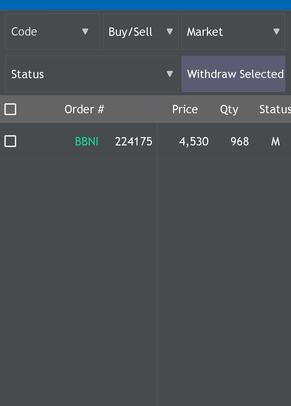Click the Status column header in table
Screen dimensions: 291x406
coord(275,109)
